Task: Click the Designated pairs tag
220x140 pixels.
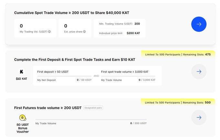Action: click(x=93, y=108)
